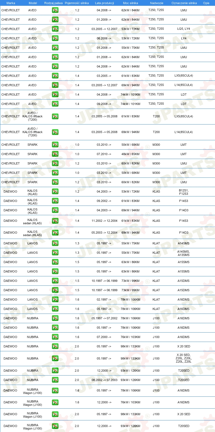Click fuel icon in LANOS A14SMS, A13SMS row
Image resolution: width=215 pixels, height=432 pixels.
click(55, 253)
